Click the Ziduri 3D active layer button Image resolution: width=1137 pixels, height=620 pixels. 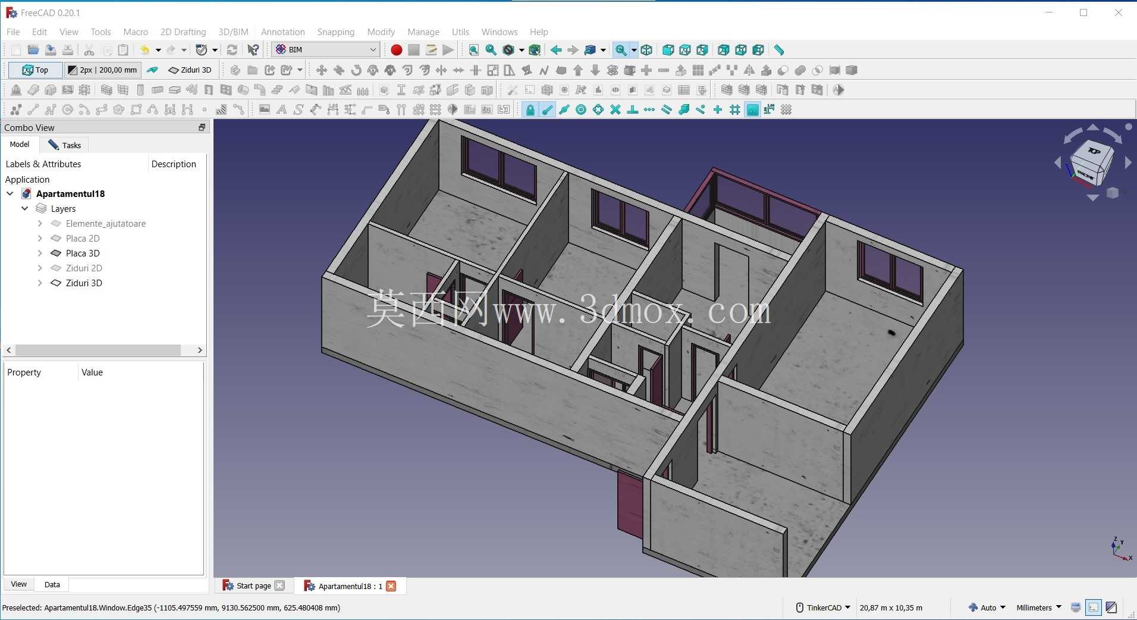click(x=190, y=70)
